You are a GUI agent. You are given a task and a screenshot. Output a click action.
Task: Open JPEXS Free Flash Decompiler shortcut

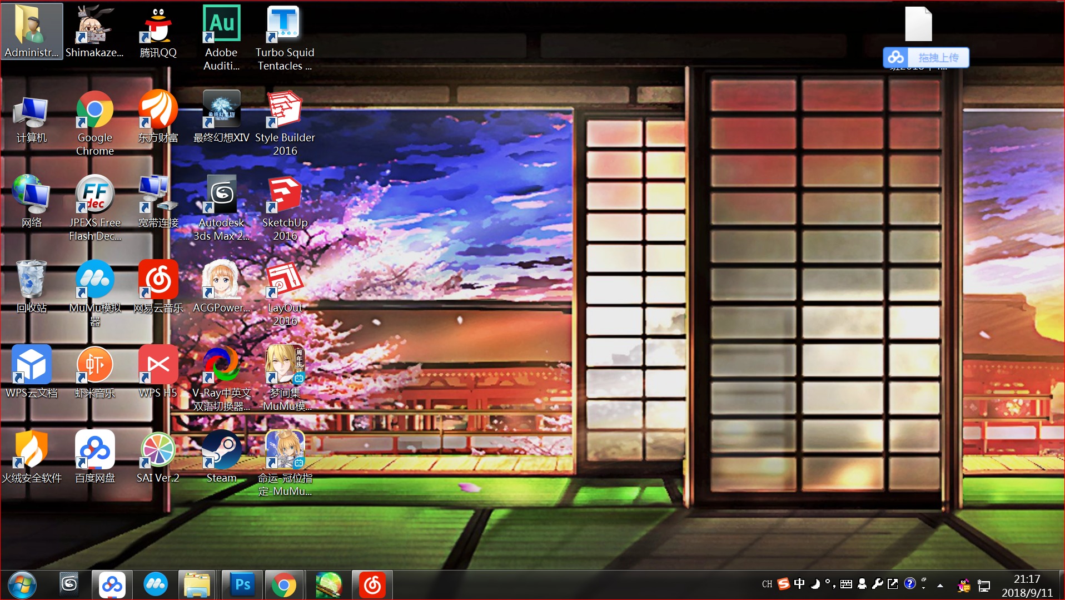tap(95, 209)
